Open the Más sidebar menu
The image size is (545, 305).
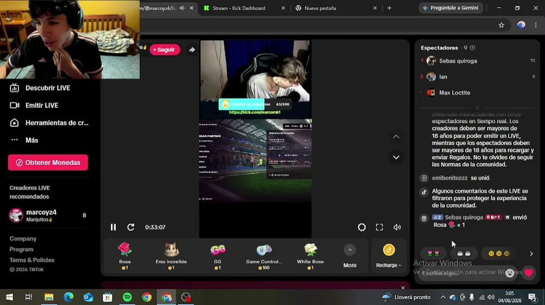pos(24,140)
